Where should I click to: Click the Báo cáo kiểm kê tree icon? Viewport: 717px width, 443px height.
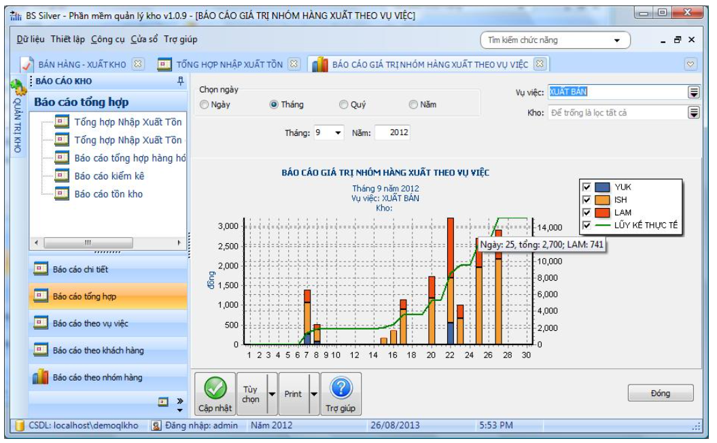[62, 176]
